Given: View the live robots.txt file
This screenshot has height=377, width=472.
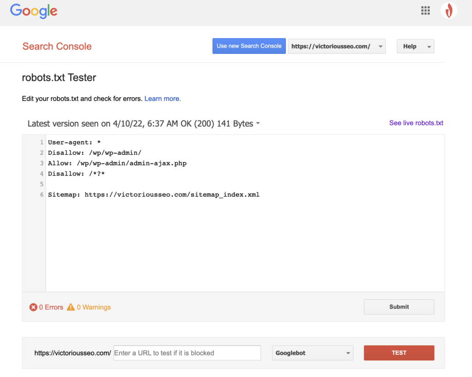Looking at the screenshot, I should 416,123.
